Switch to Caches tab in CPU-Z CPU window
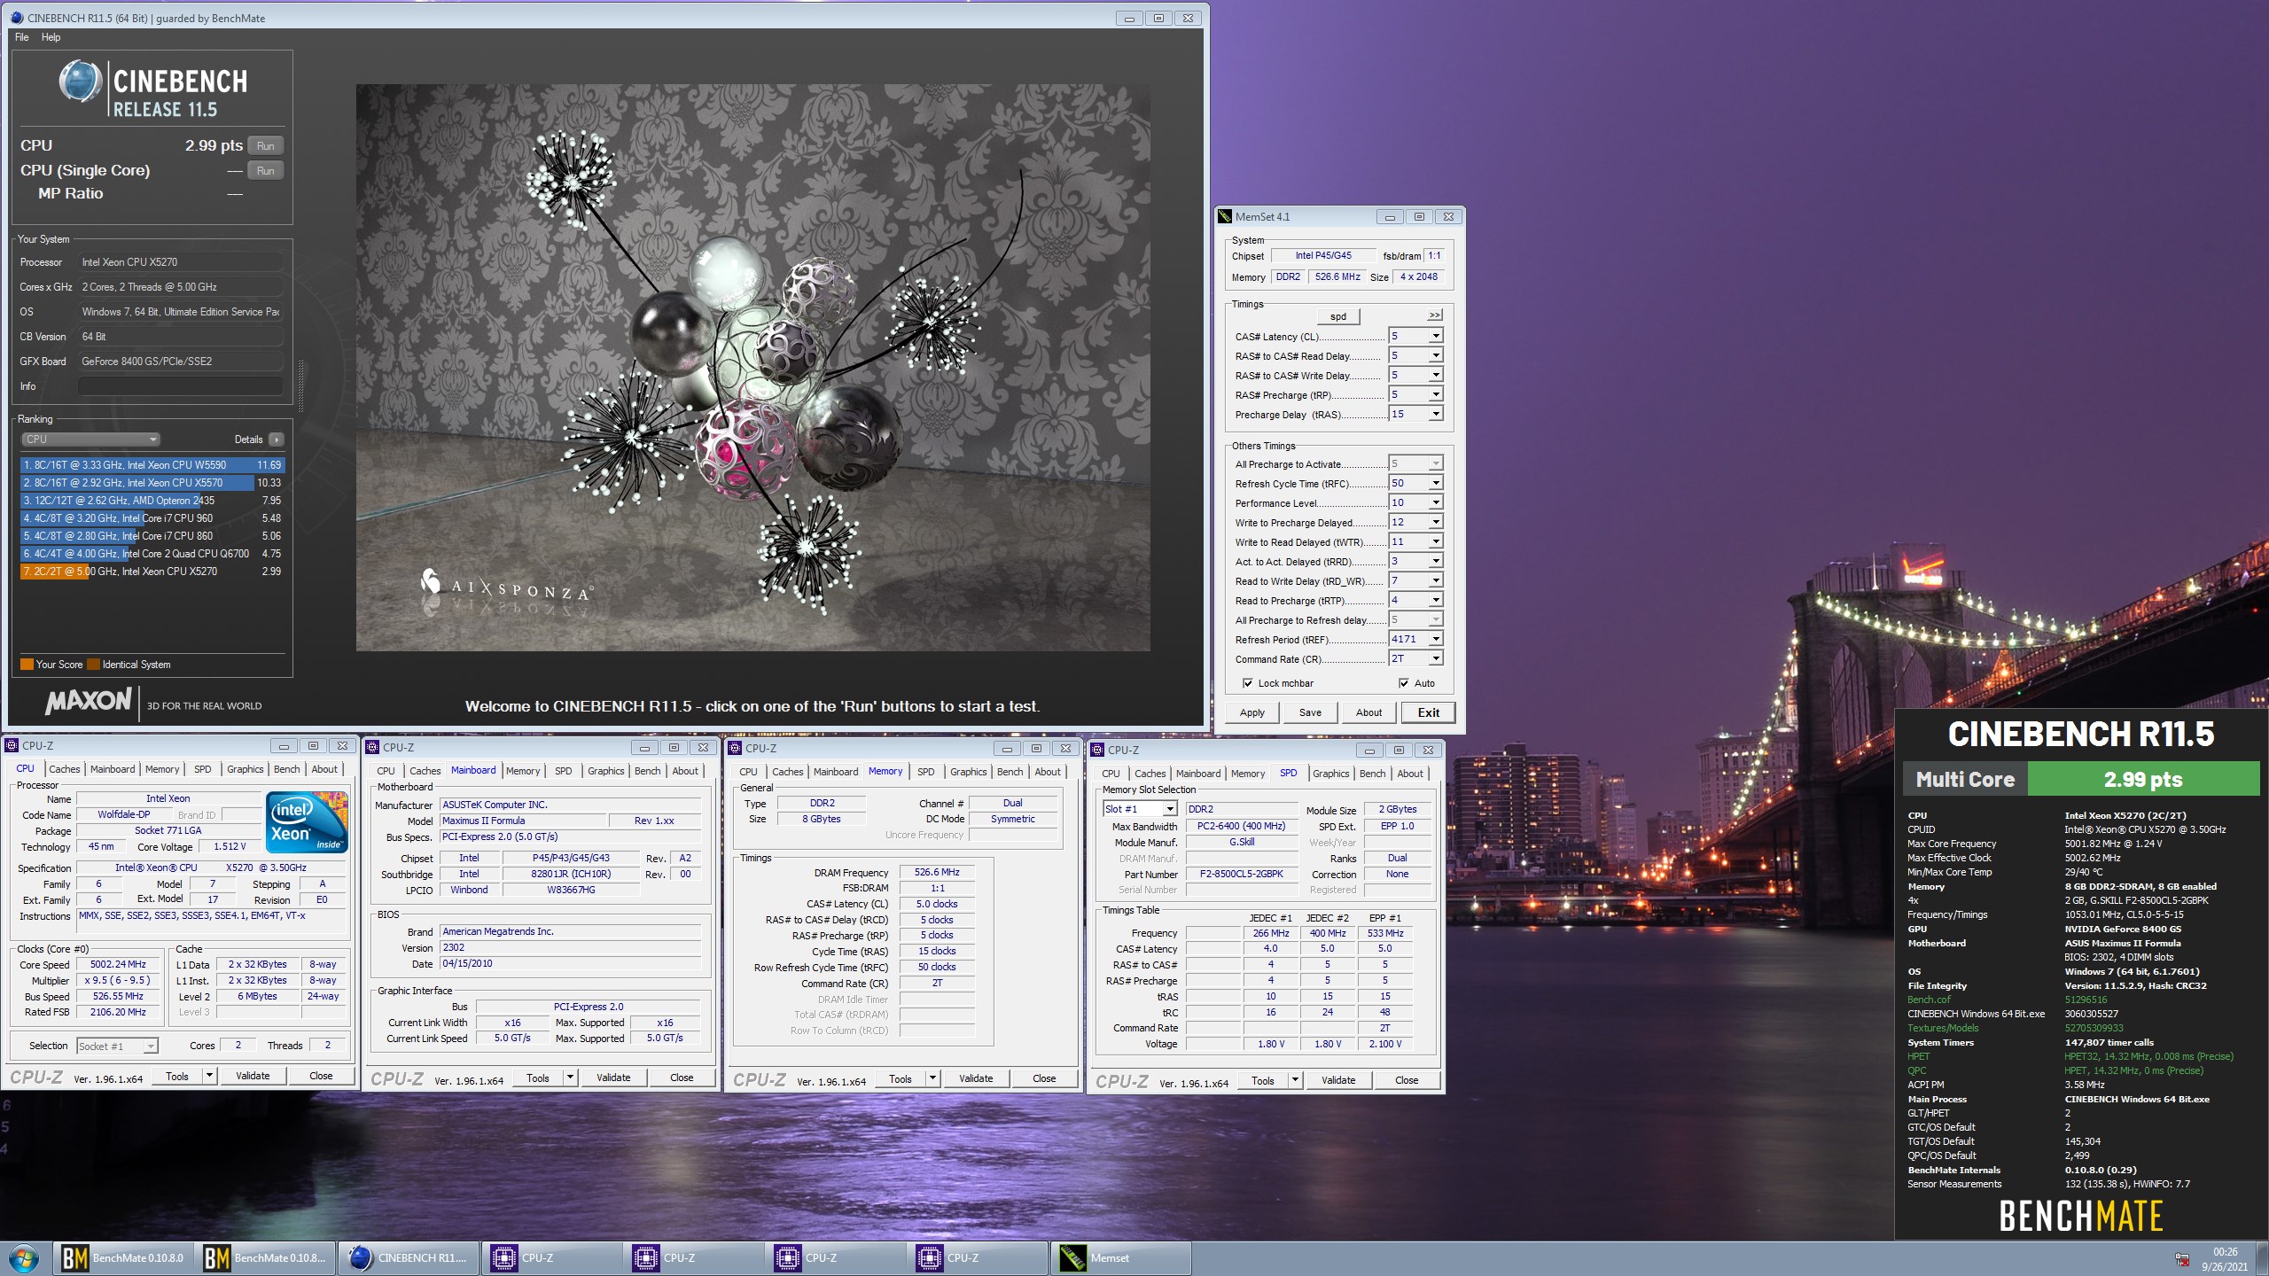Viewport: 2269px width, 1276px height. click(65, 769)
